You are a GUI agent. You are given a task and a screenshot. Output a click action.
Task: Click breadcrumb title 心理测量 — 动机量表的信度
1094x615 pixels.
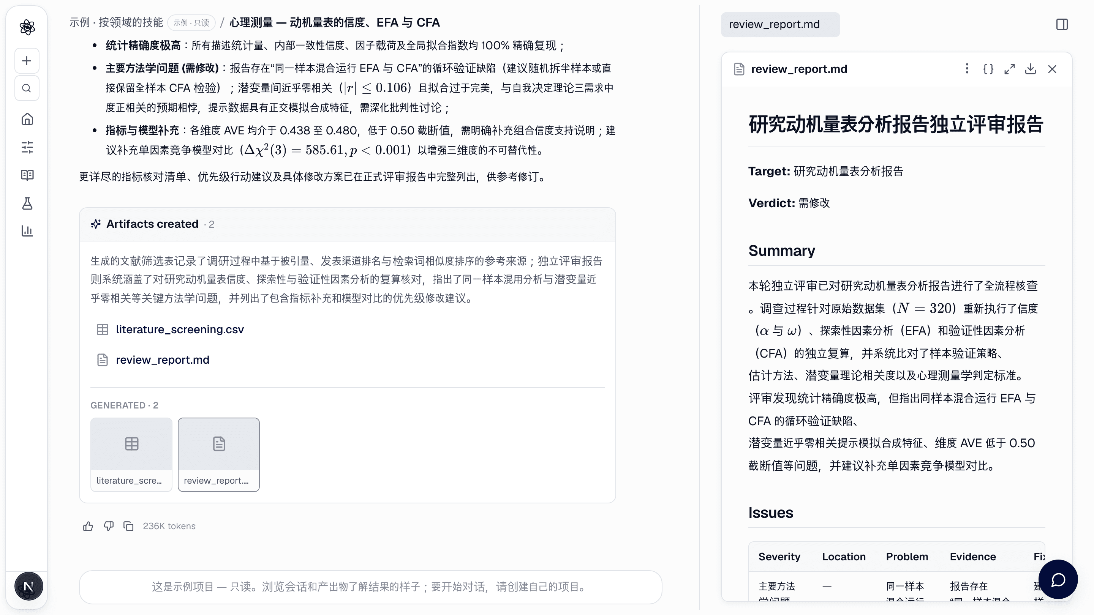coord(335,22)
